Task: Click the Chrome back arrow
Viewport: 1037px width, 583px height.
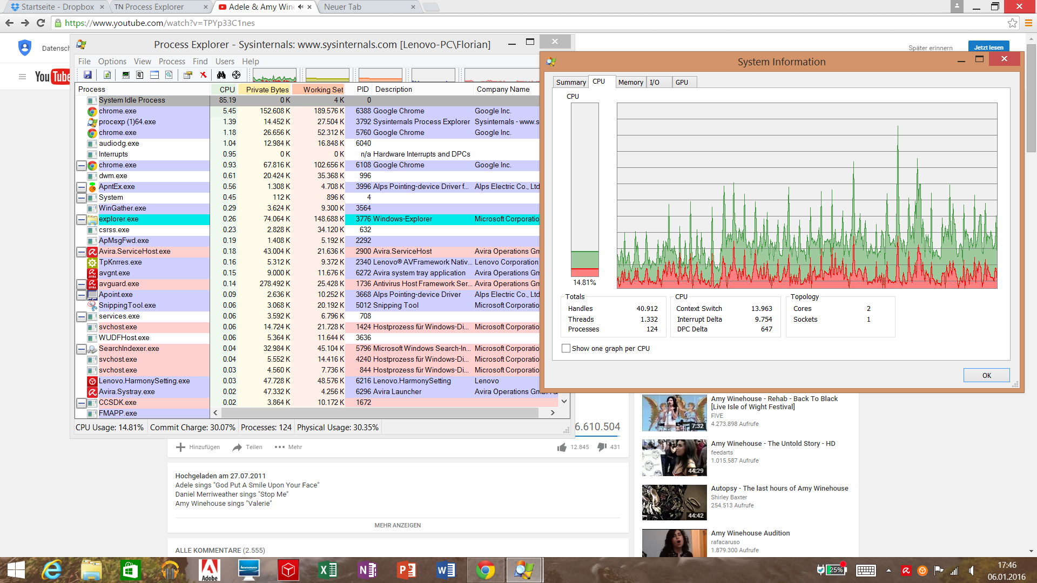Action: coord(9,23)
